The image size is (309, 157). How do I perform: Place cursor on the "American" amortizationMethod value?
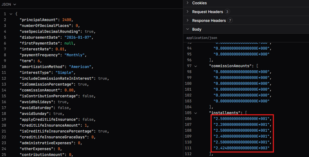point(80,67)
